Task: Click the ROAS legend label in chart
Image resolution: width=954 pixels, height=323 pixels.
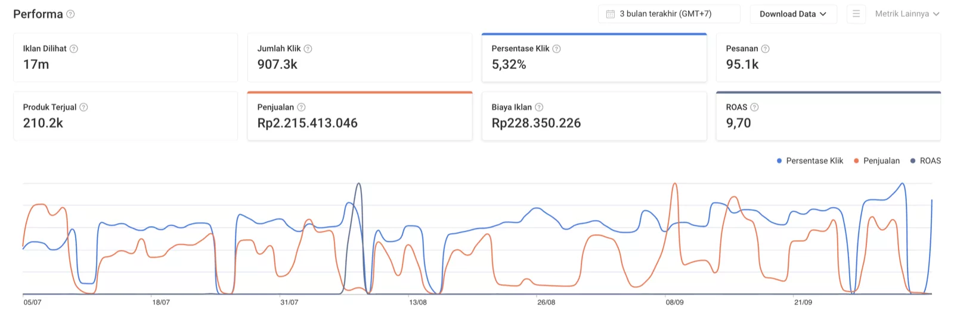Action: (x=930, y=161)
